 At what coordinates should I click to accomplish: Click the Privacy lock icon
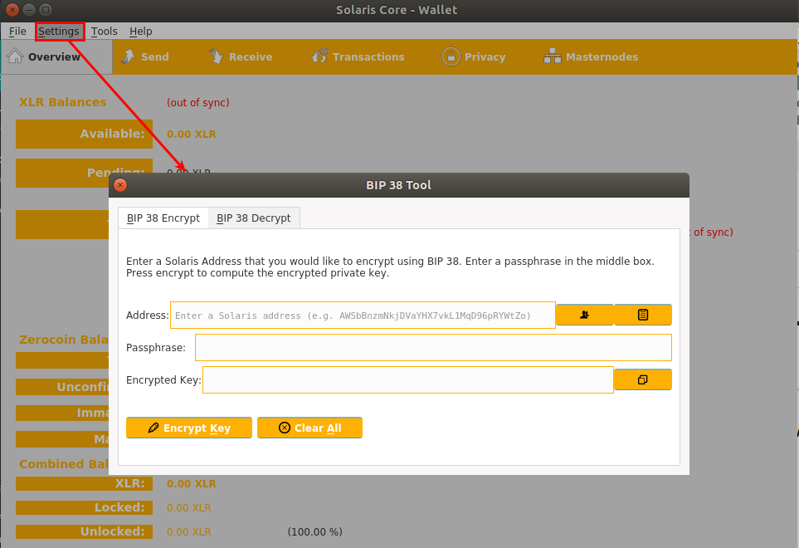[451, 56]
